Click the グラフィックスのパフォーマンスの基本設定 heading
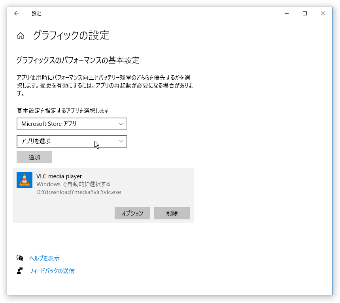 pyautogui.click(x=78, y=60)
